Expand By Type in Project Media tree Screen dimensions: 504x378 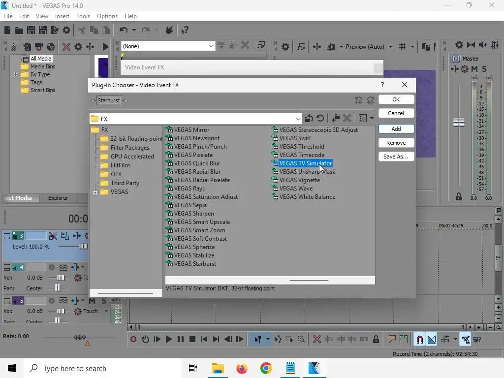(x=15, y=75)
